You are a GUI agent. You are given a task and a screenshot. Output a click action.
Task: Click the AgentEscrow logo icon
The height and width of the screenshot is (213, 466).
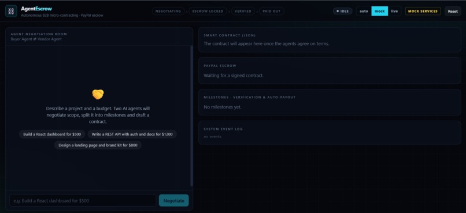coord(12,12)
